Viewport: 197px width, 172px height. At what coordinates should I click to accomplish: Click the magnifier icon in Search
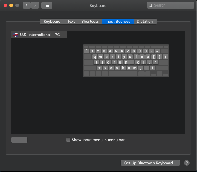click(x=150, y=5)
